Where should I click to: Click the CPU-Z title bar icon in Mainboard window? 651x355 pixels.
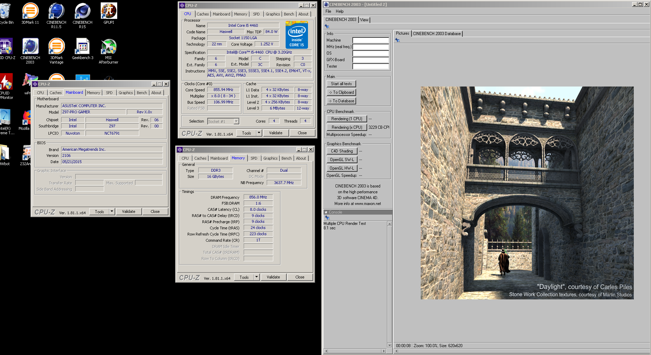[35, 84]
